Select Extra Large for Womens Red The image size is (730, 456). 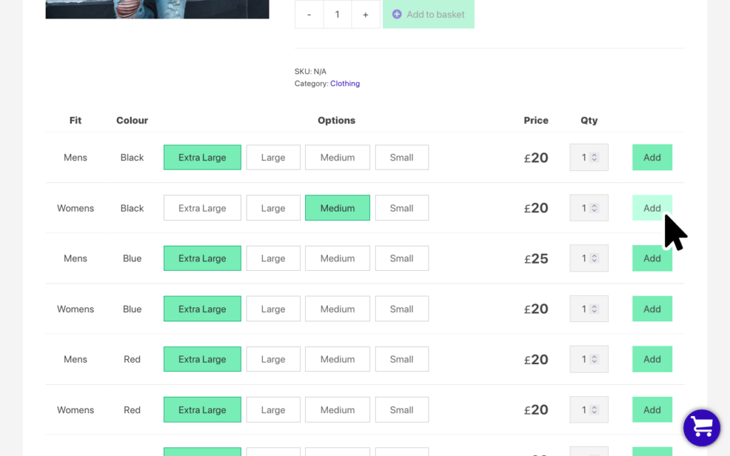coord(202,410)
